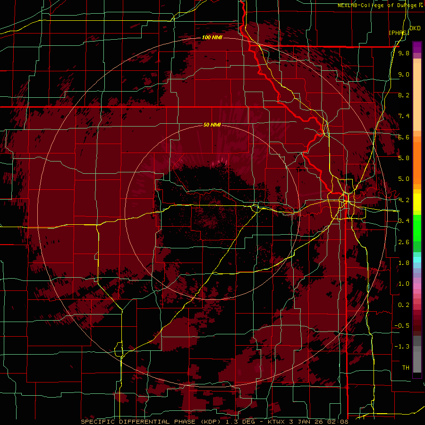
Task: Click the 5.8 scale label
Action: coord(404,158)
